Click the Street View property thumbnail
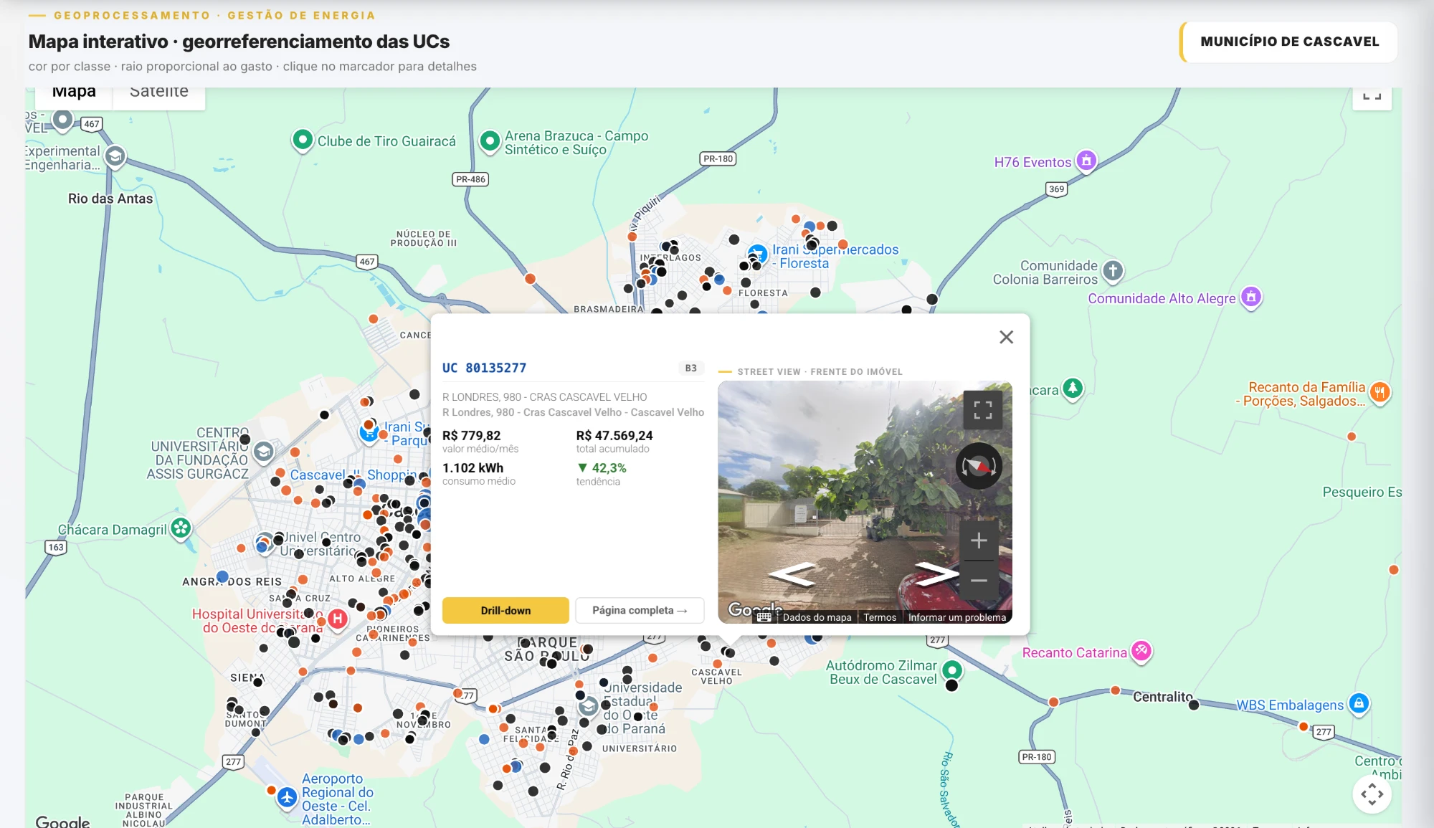1434x828 pixels. point(865,502)
